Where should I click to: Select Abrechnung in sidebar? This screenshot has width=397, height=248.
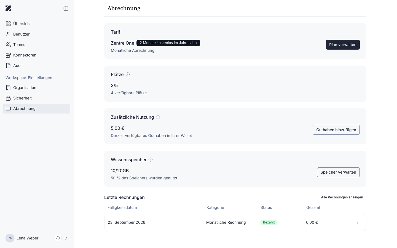coord(37,109)
